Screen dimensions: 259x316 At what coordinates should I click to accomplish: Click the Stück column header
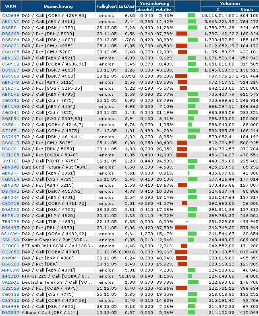pos(247,9)
